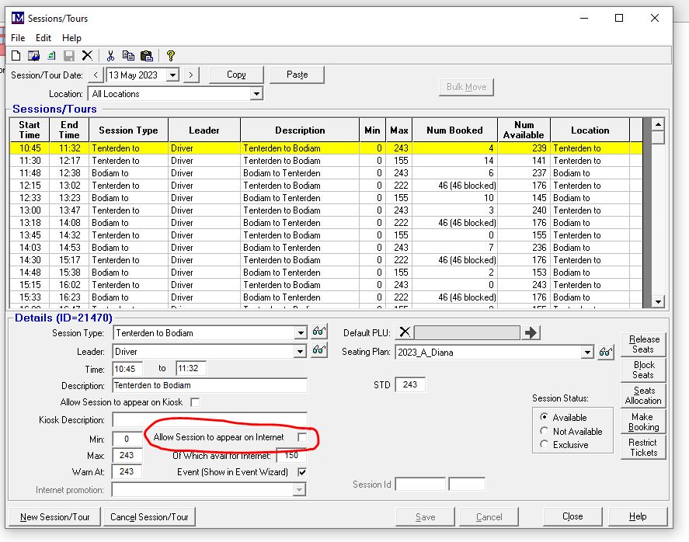
Task: Open the Edit menu
Action: (43, 38)
